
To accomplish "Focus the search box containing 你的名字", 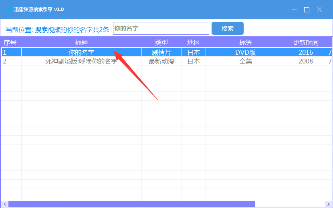I will click(x=161, y=28).
